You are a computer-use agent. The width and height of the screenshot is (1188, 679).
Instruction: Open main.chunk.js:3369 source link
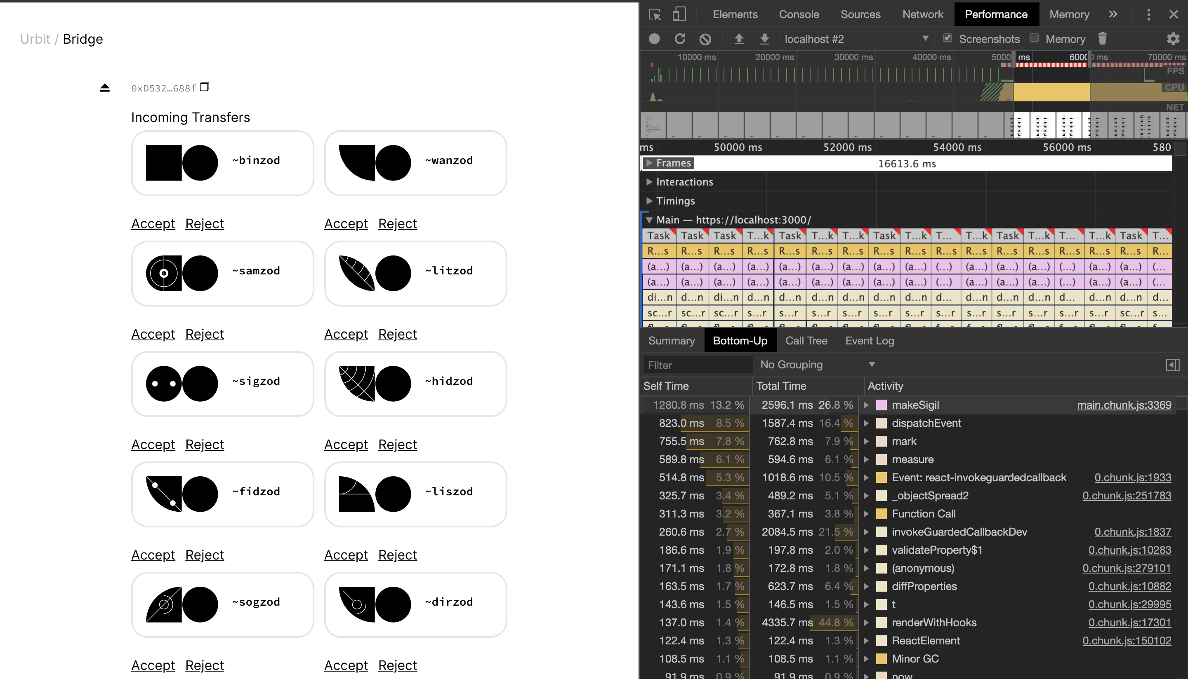(1123, 405)
